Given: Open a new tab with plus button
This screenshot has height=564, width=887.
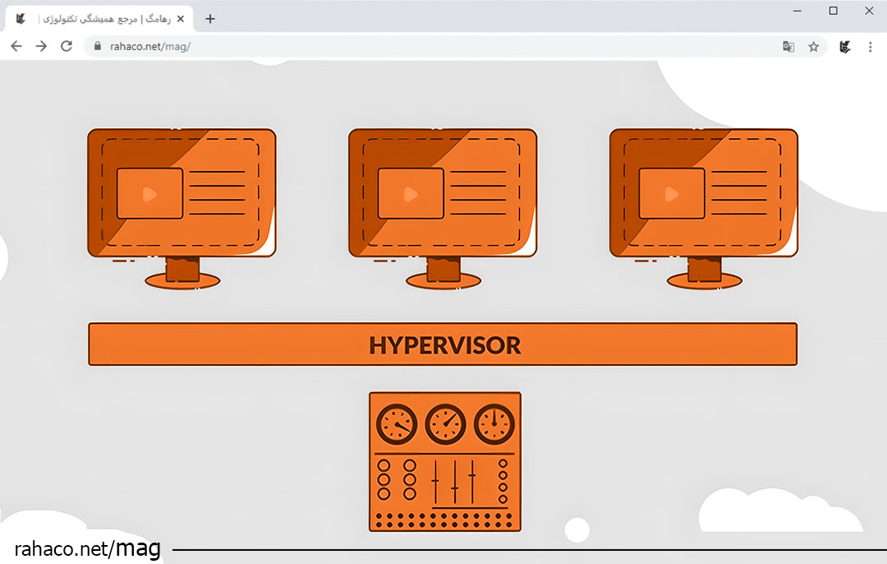Looking at the screenshot, I should [210, 19].
